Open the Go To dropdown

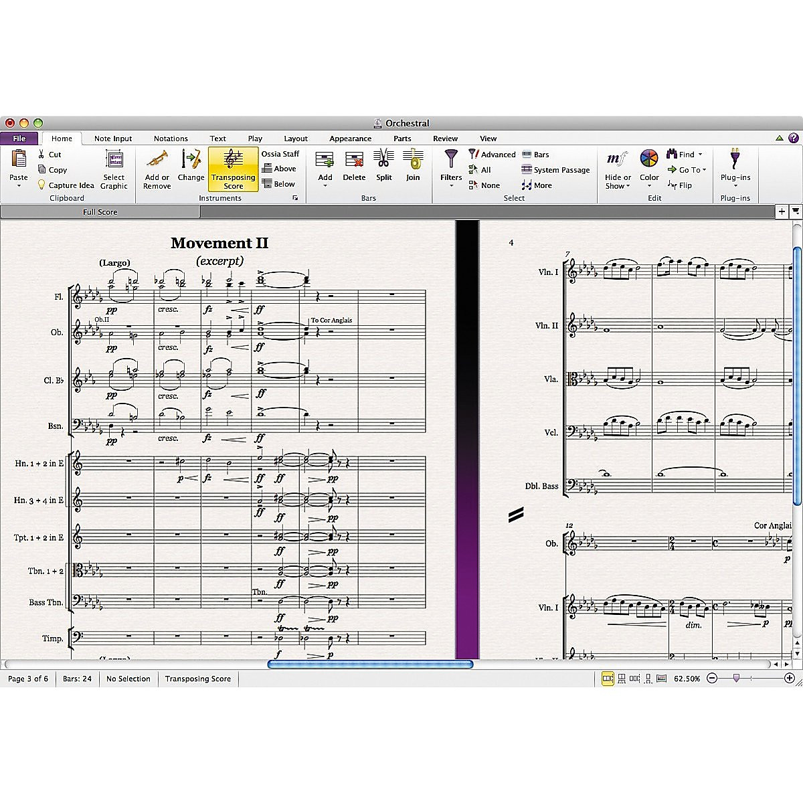tap(687, 169)
